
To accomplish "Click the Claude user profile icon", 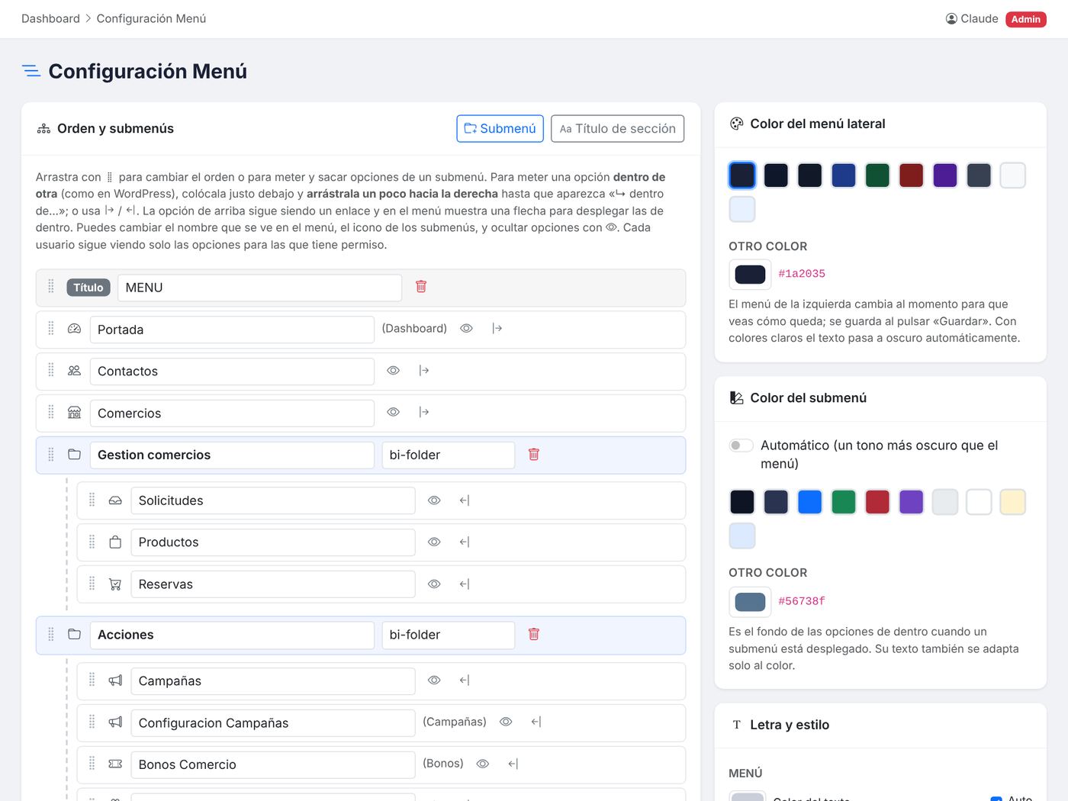I will [951, 19].
